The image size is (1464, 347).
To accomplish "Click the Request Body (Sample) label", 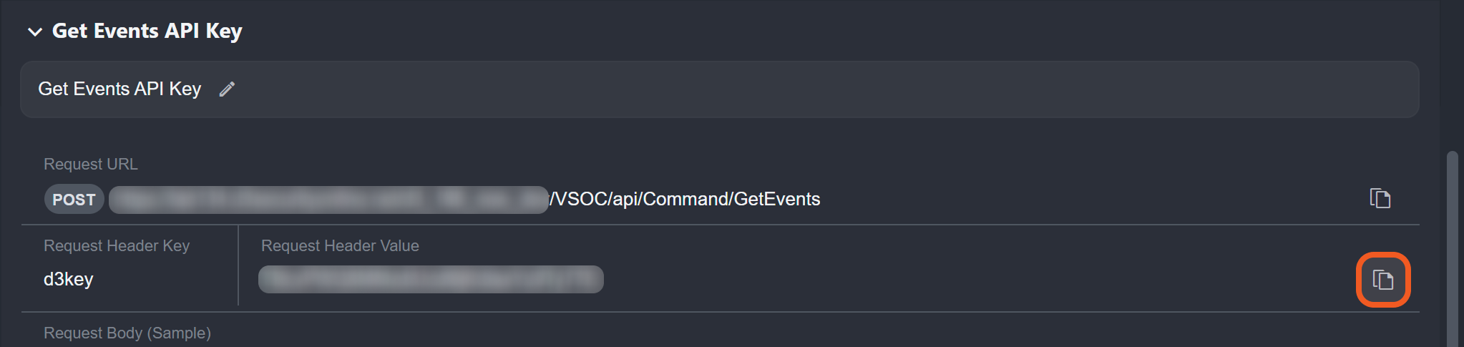I will point(127,333).
